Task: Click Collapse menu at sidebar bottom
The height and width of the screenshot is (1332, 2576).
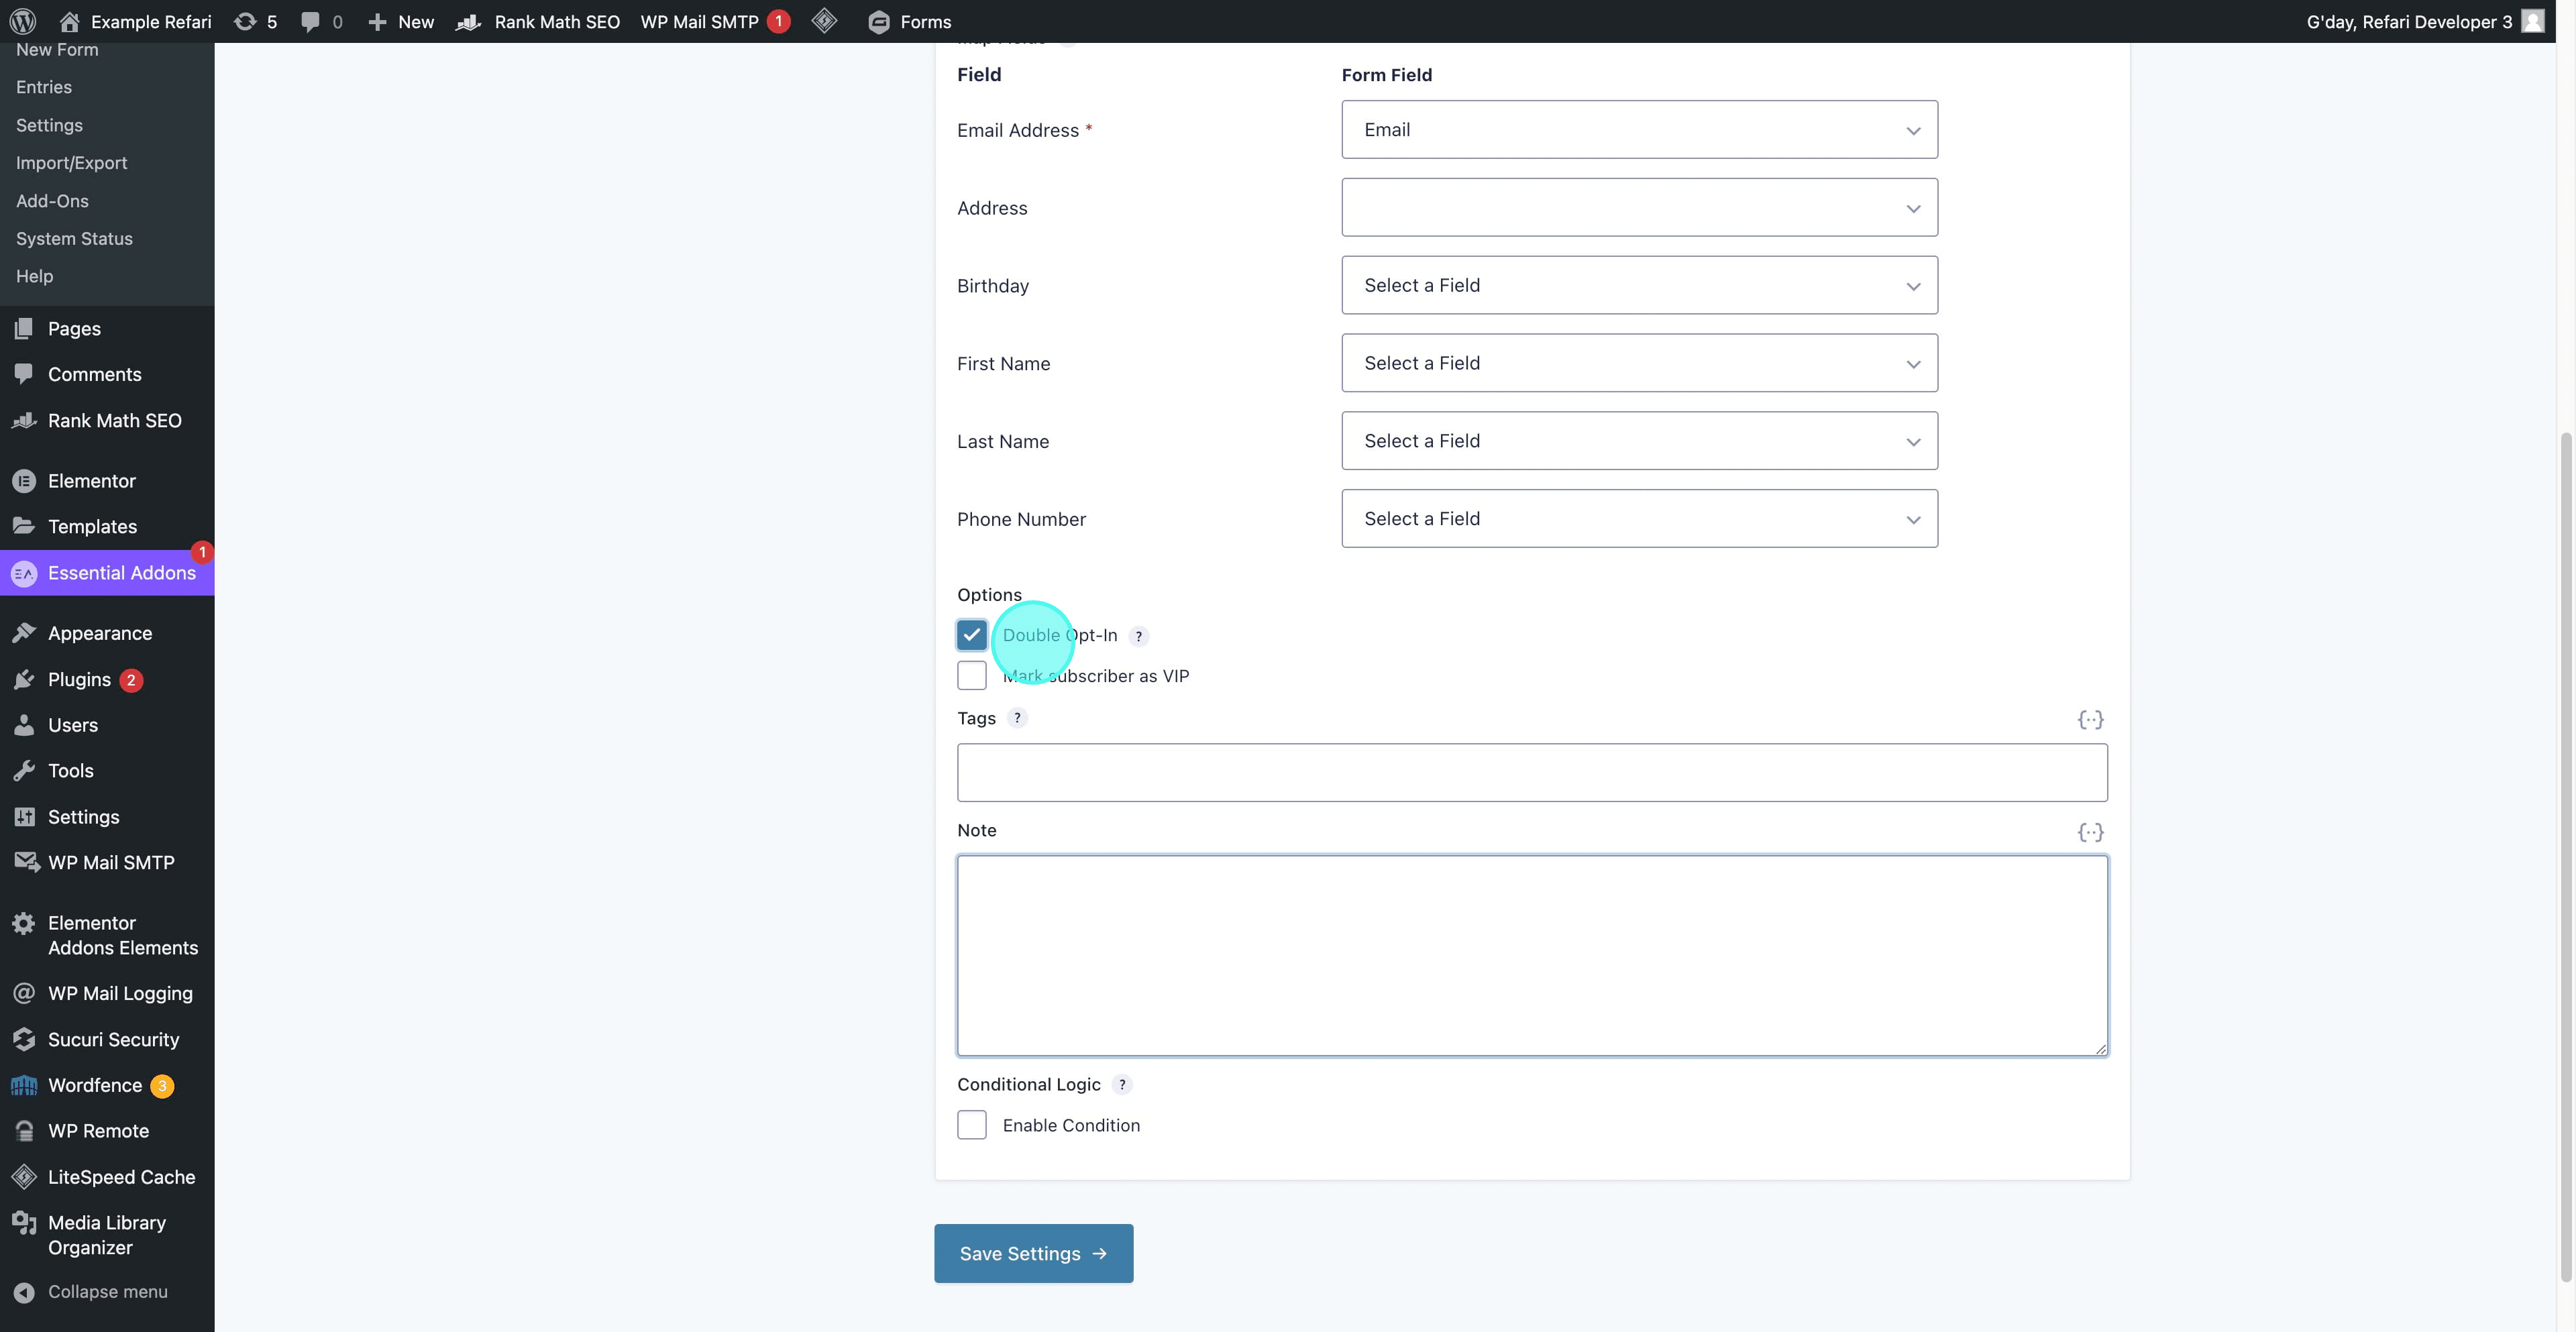Action: click(x=107, y=1292)
